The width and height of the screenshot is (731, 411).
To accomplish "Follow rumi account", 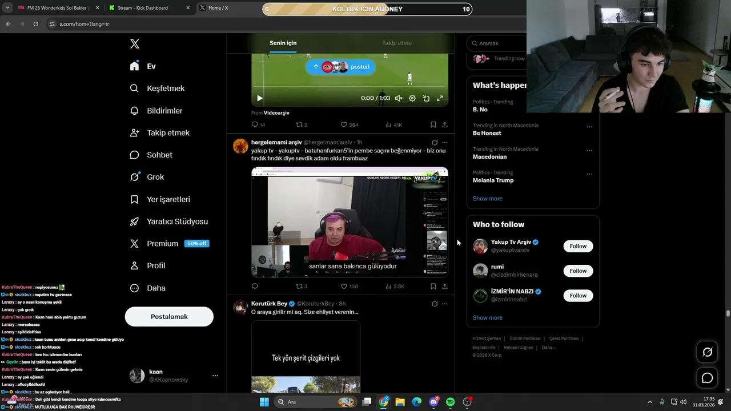I will tap(578, 271).
